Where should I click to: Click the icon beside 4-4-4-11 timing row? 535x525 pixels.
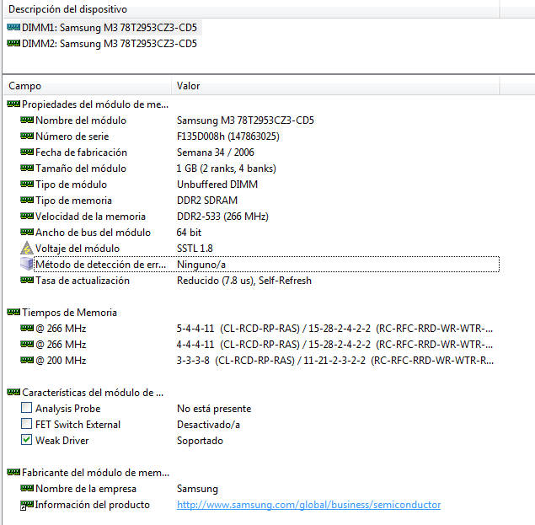(x=27, y=344)
